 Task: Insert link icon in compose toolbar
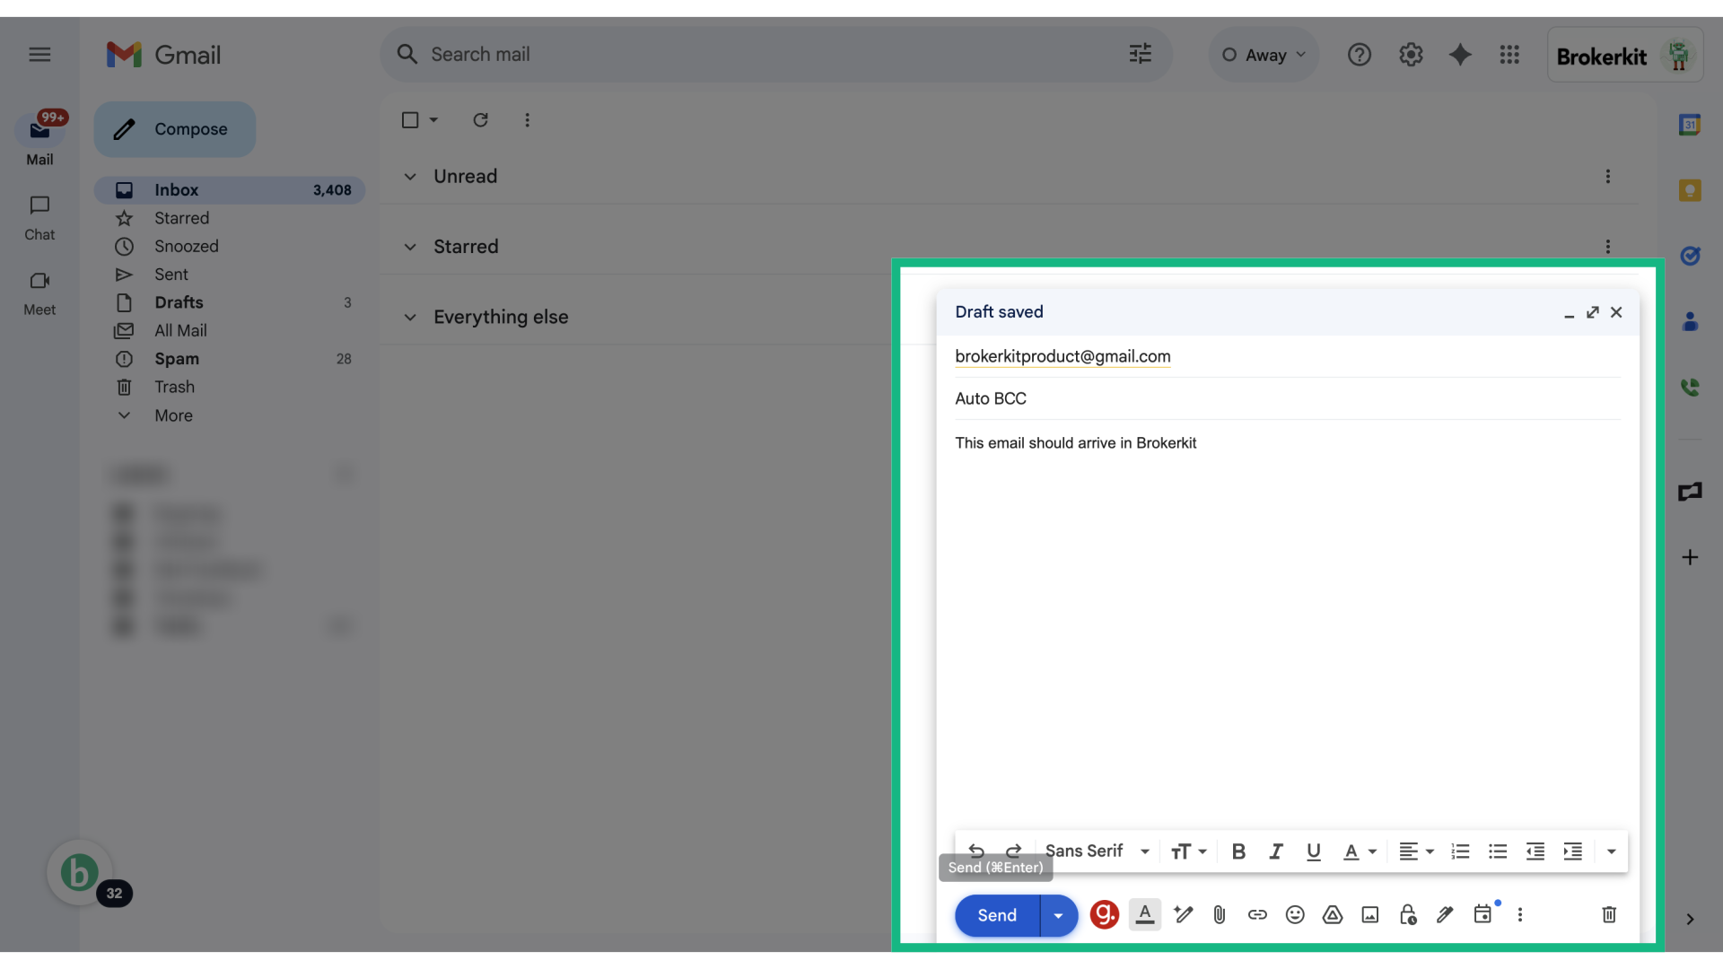tap(1257, 914)
